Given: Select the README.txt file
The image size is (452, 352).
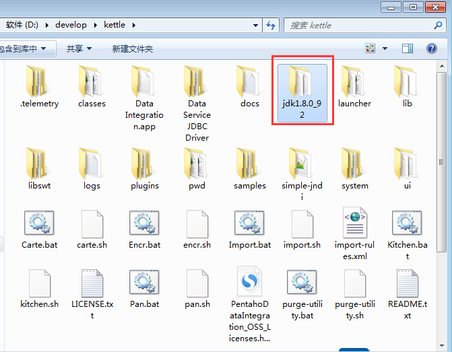Looking at the screenshot, I should (408, 294).
